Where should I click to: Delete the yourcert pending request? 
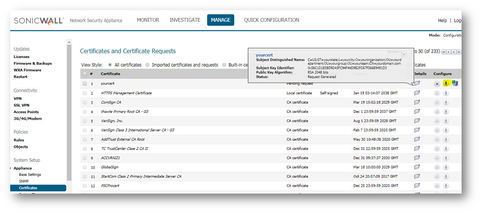[x=437, y=84]
